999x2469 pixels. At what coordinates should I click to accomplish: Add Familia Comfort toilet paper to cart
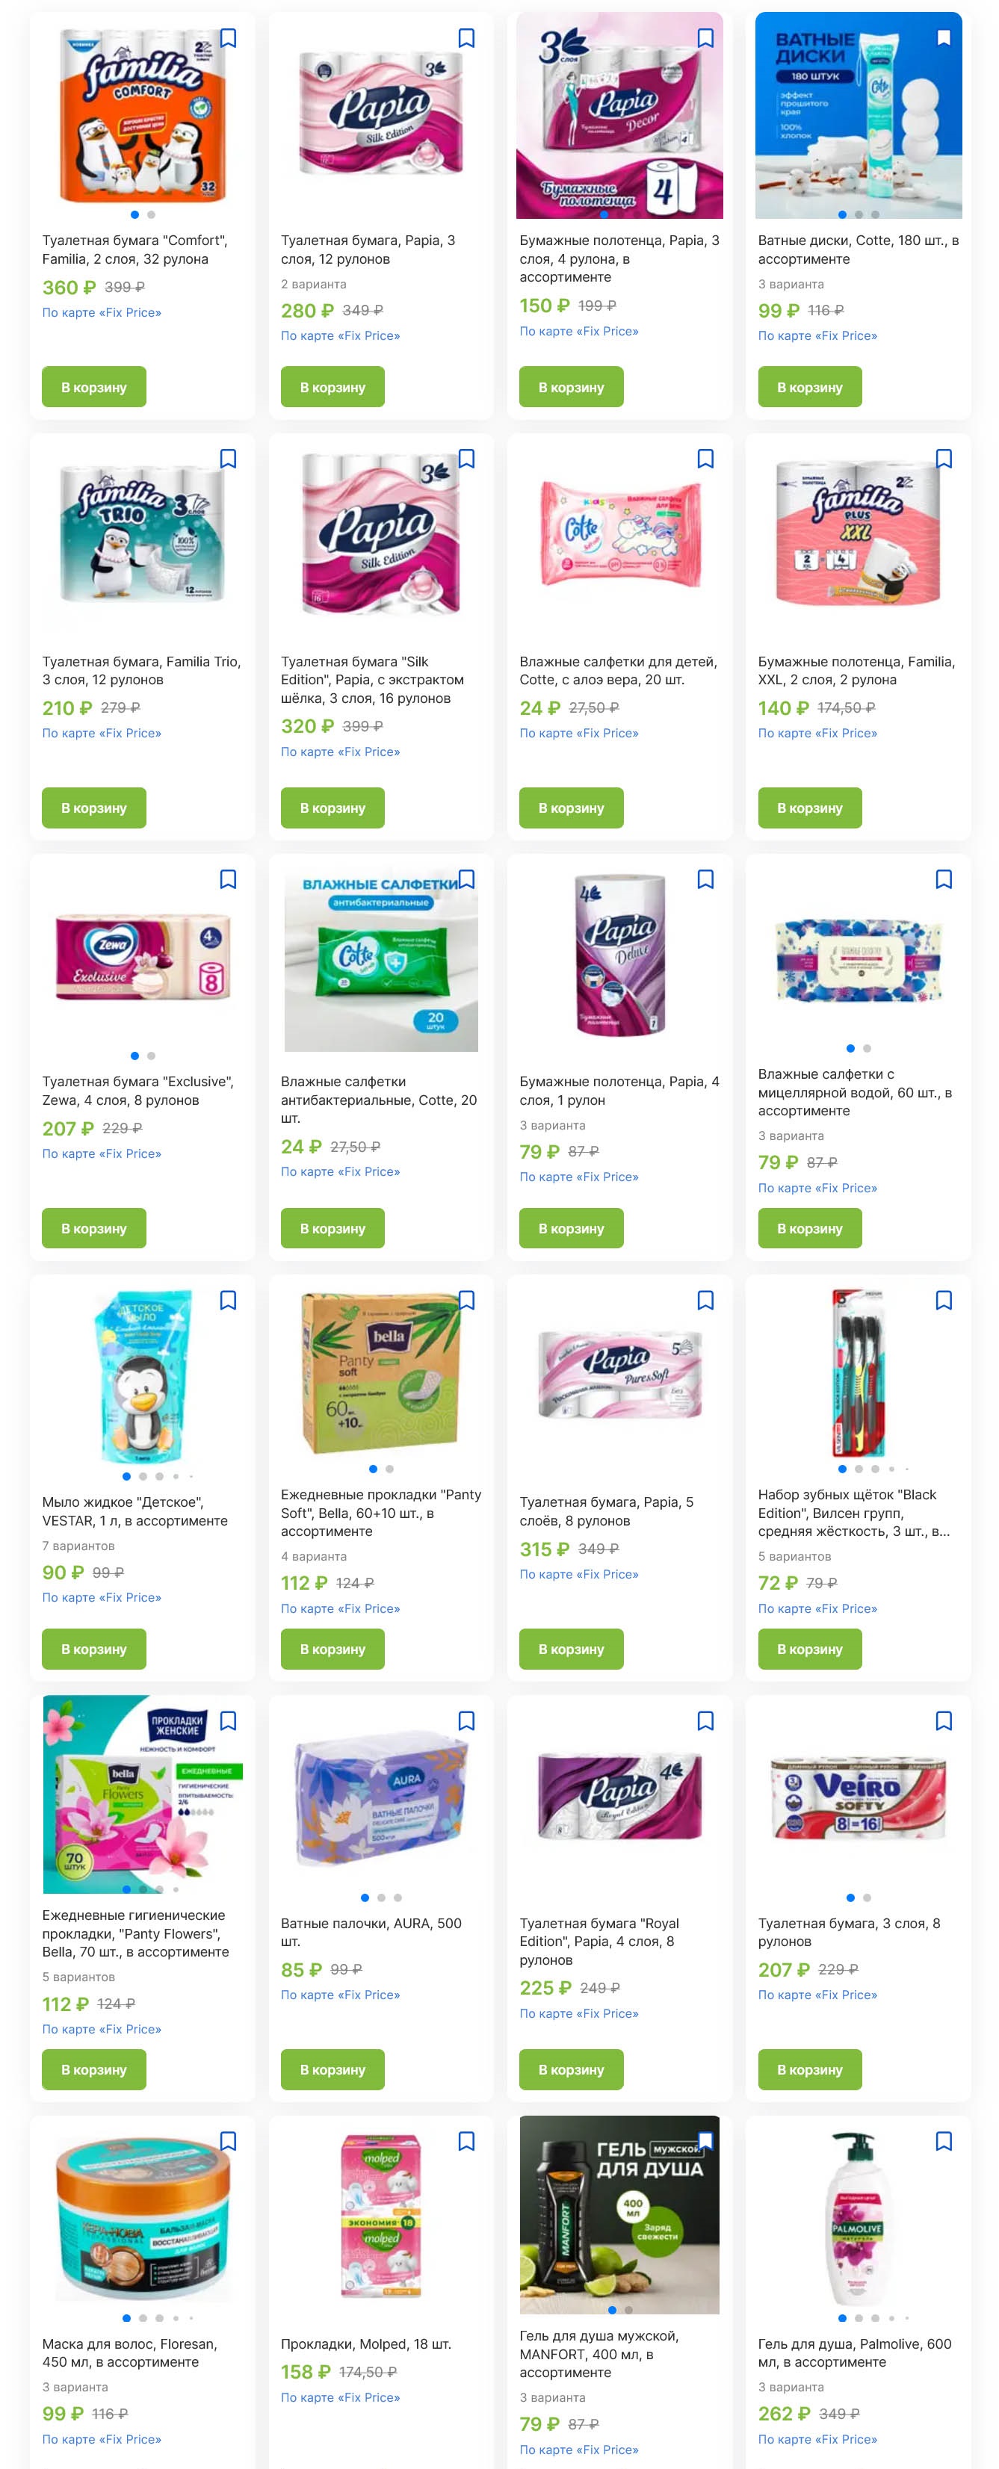pos(94,387)
